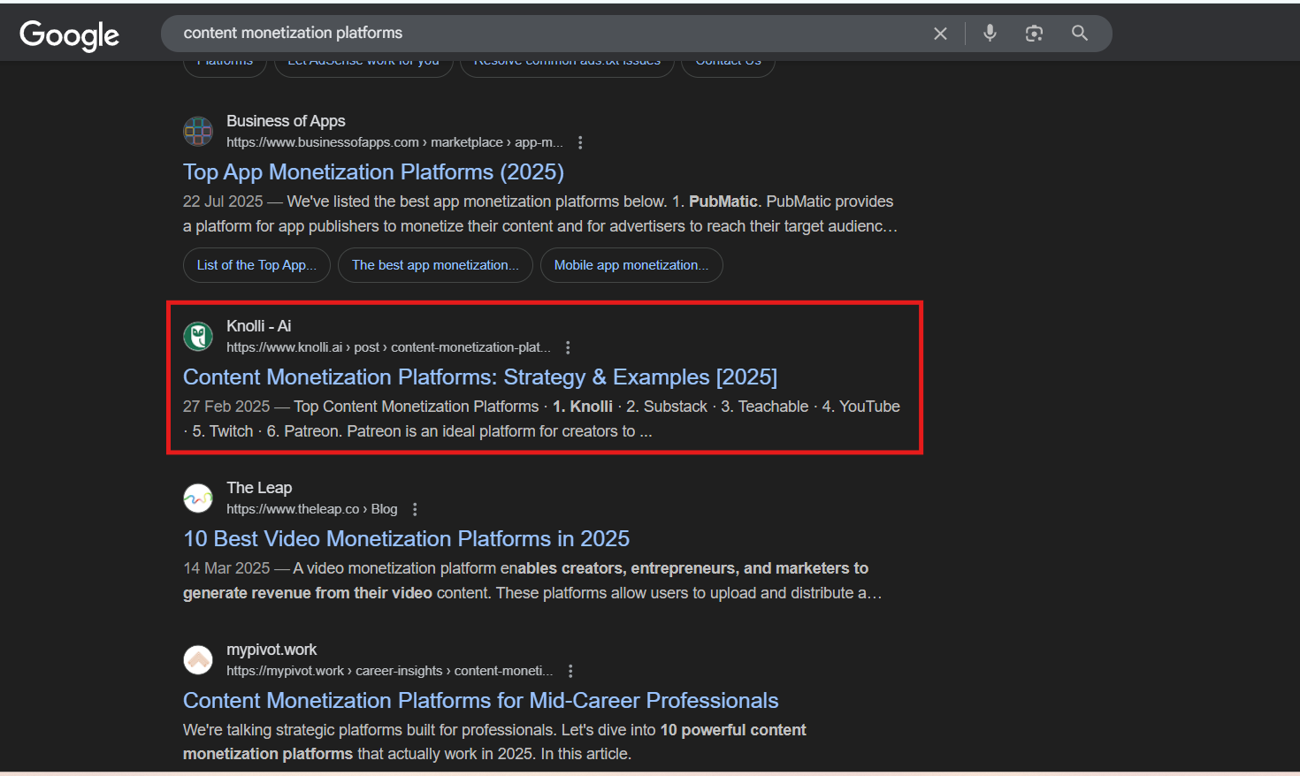The image size is (1300, 776).
Task: Clear the search box with the X icon
Action: tap(940, 34)
